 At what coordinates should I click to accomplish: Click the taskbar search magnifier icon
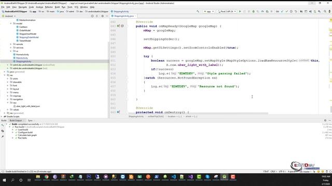click(12, 180)
